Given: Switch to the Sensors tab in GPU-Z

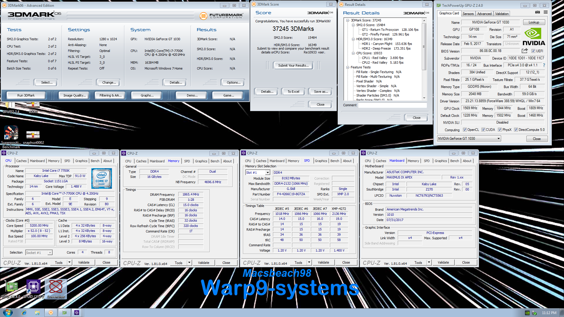Looking at the screenshot, I should pyautogui.click(x=468, y=14).
